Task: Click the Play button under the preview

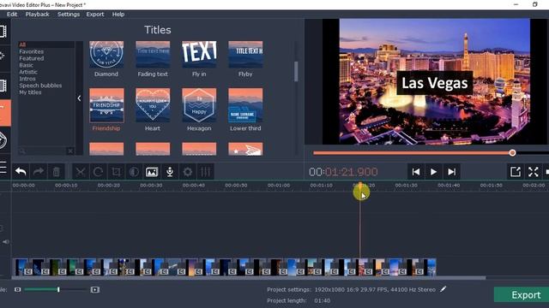Action: (433, 171)
